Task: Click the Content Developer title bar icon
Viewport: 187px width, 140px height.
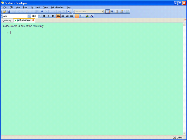Action: point(3,3)
